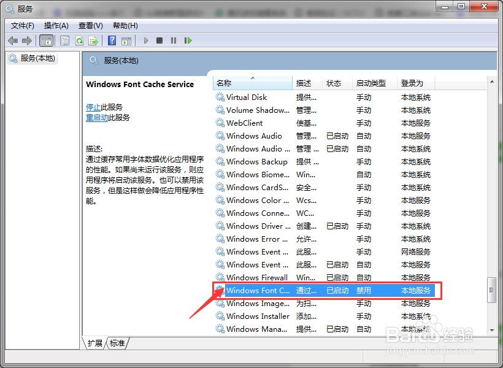Viewport: 503px width, 368px height.
Task: Select the Windows Image... service row
Action: [324, 303]
